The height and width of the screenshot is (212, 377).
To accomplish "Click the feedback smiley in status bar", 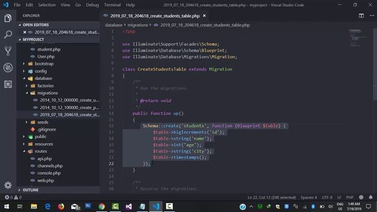I will coord(361,197).
